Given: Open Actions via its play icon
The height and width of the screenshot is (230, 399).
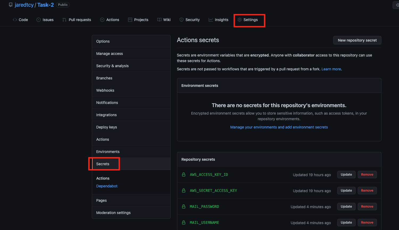Looking at the screenshot, I should click(x=102, y=19).
